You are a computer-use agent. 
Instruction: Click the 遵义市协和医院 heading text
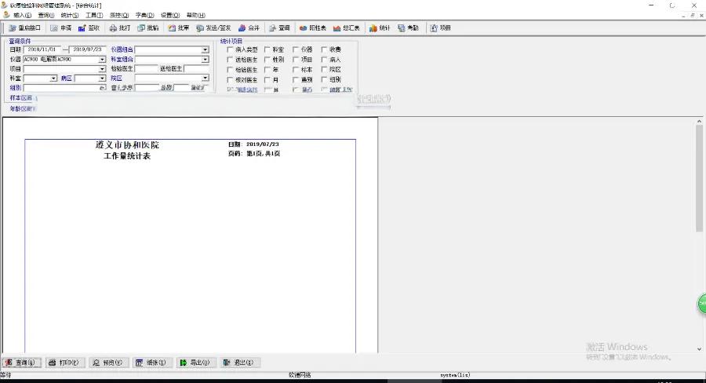point(127,145)
